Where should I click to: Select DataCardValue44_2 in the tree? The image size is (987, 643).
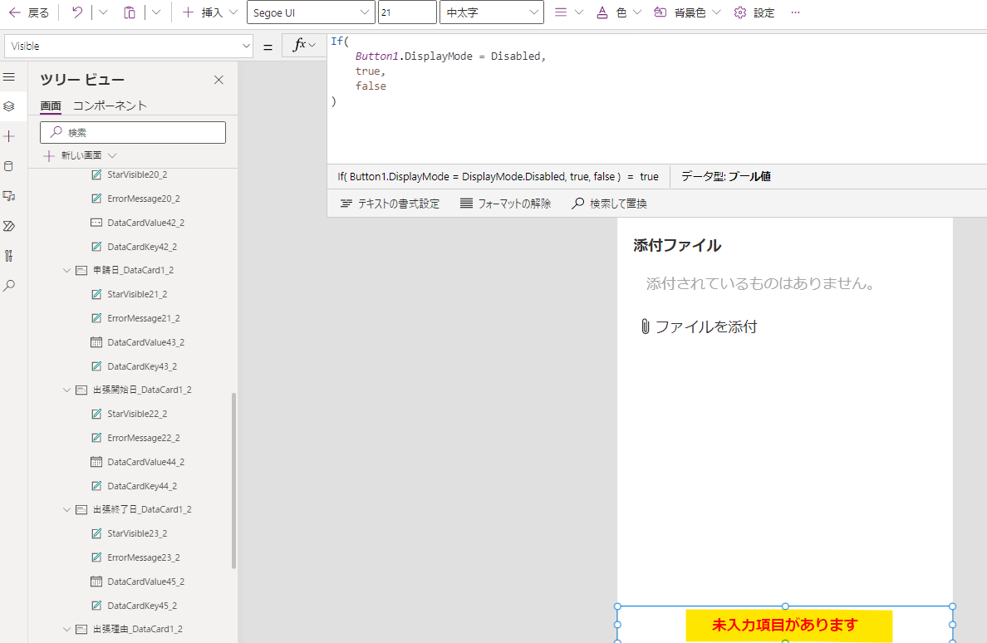coord(145,462)
